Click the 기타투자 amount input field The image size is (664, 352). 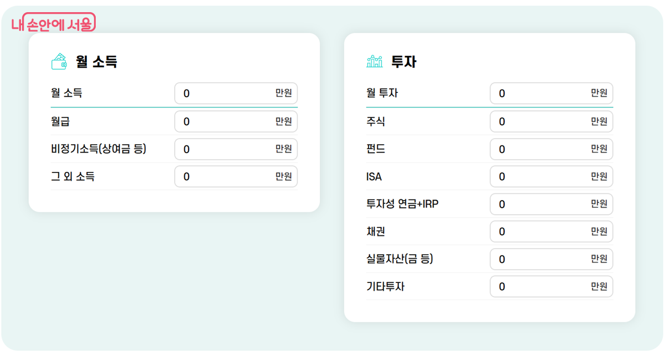[x=542, y=287]
